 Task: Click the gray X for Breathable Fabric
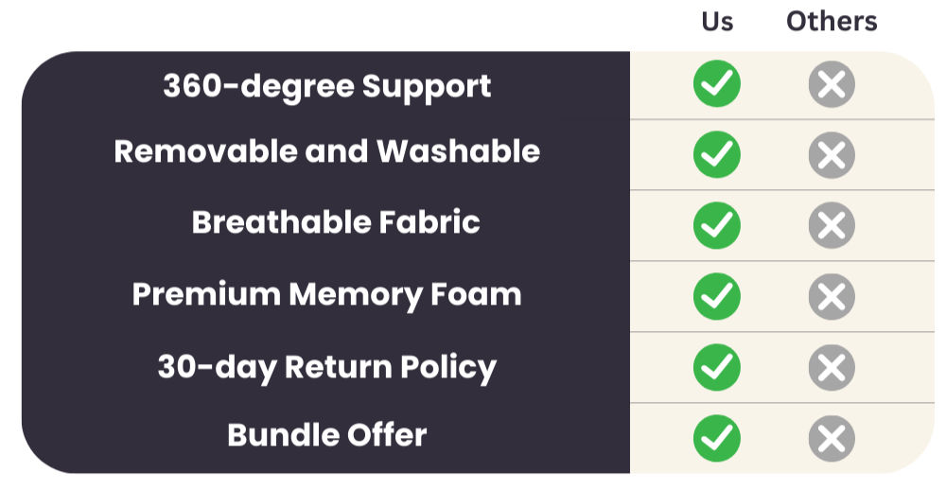tap(832, 225)
